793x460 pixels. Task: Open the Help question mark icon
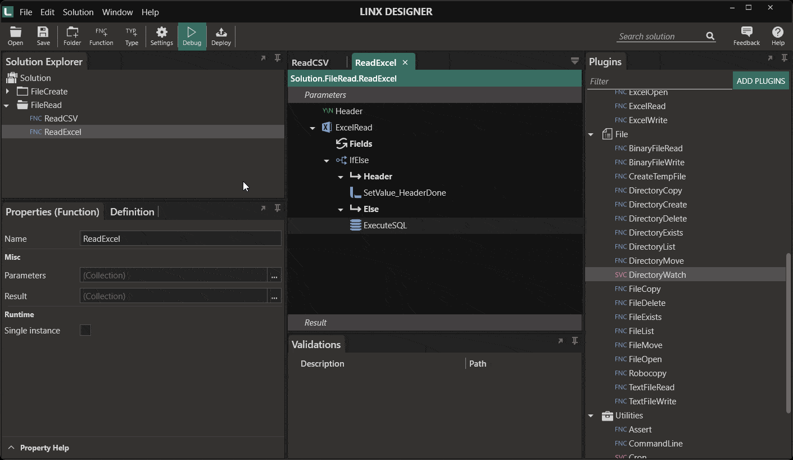(x=778, y=36)
